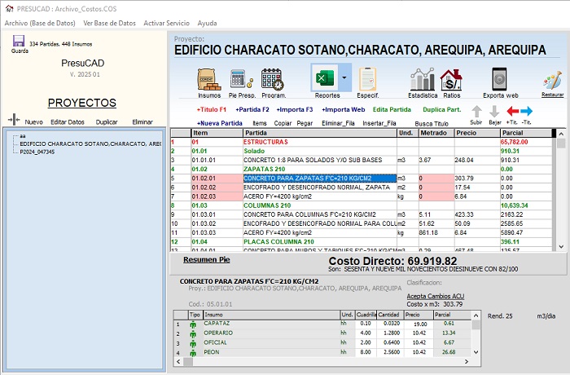Open the Especif. clipboard icon

368,80
